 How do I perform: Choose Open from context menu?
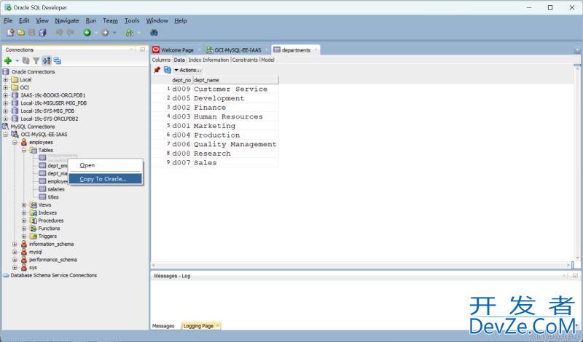[x=105, y=165]
